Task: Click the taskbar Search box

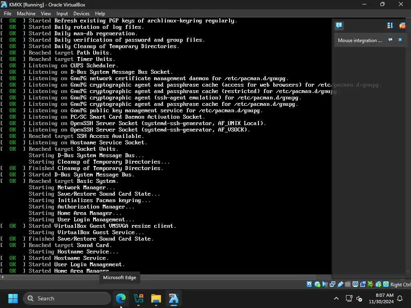Action: tap(67, 298)
